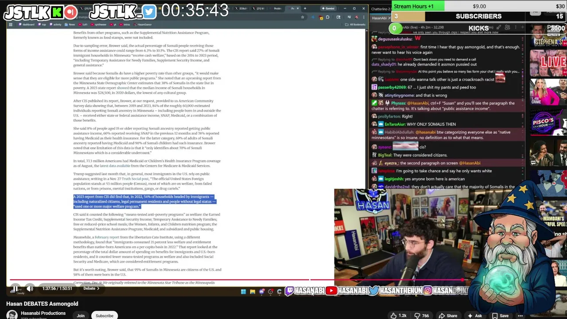Viewport: 567px width, 319px height.
Task: Follow the 'Truth Social post' article link
Action: coord(136,179)
